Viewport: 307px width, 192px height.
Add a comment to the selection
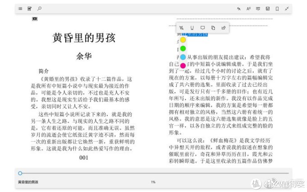(x=203, y=28)
